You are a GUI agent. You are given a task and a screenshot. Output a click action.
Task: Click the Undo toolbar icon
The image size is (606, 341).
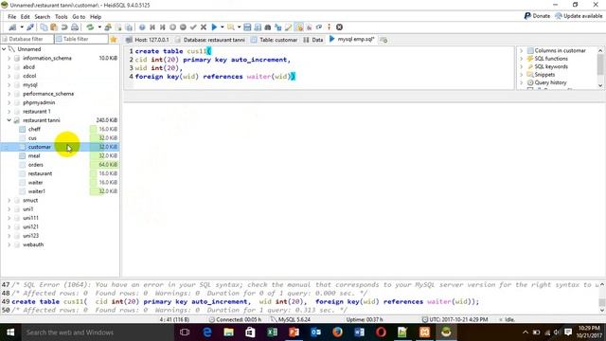coord(64,27)
